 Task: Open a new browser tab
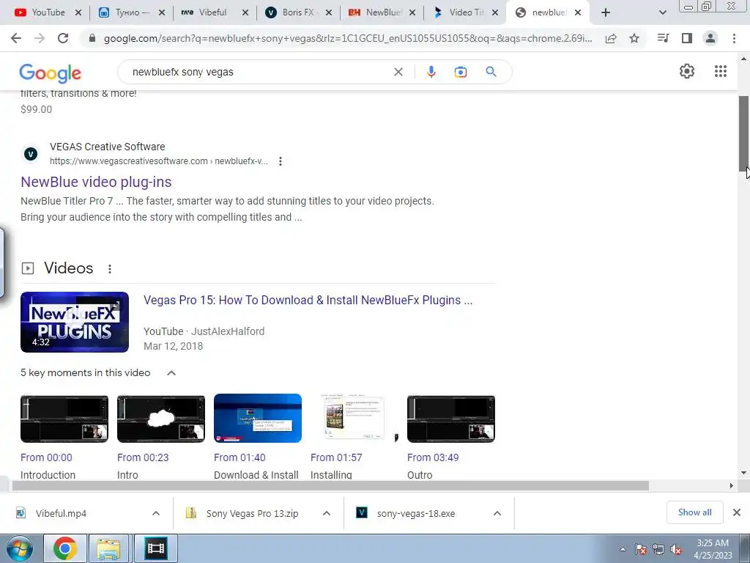pyautogui.click(x=606, y=13)
